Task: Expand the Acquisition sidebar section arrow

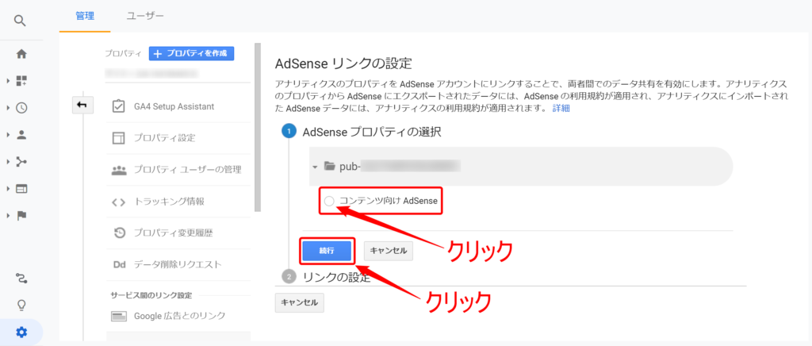Action: (8, 162)
